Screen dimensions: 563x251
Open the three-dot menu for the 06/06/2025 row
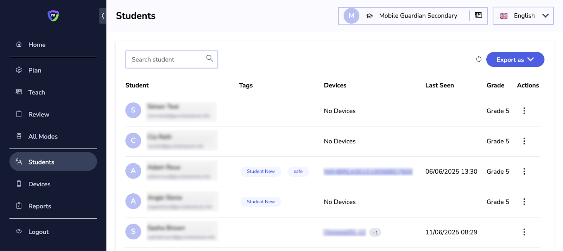coord(524,171)
